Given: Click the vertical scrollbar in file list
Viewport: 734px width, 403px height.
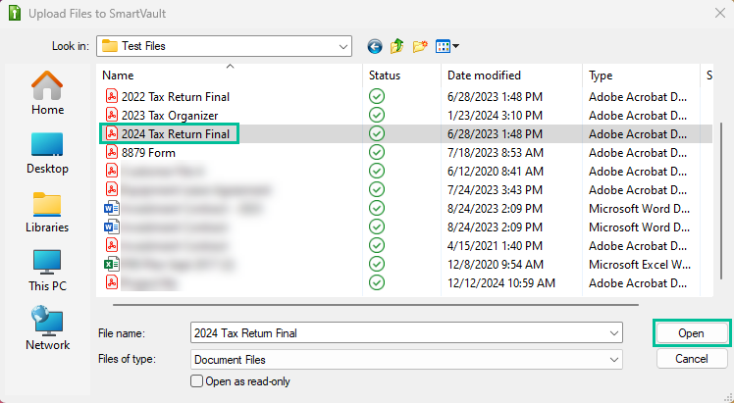Looking at the screenshot, I should pos(719,196).
